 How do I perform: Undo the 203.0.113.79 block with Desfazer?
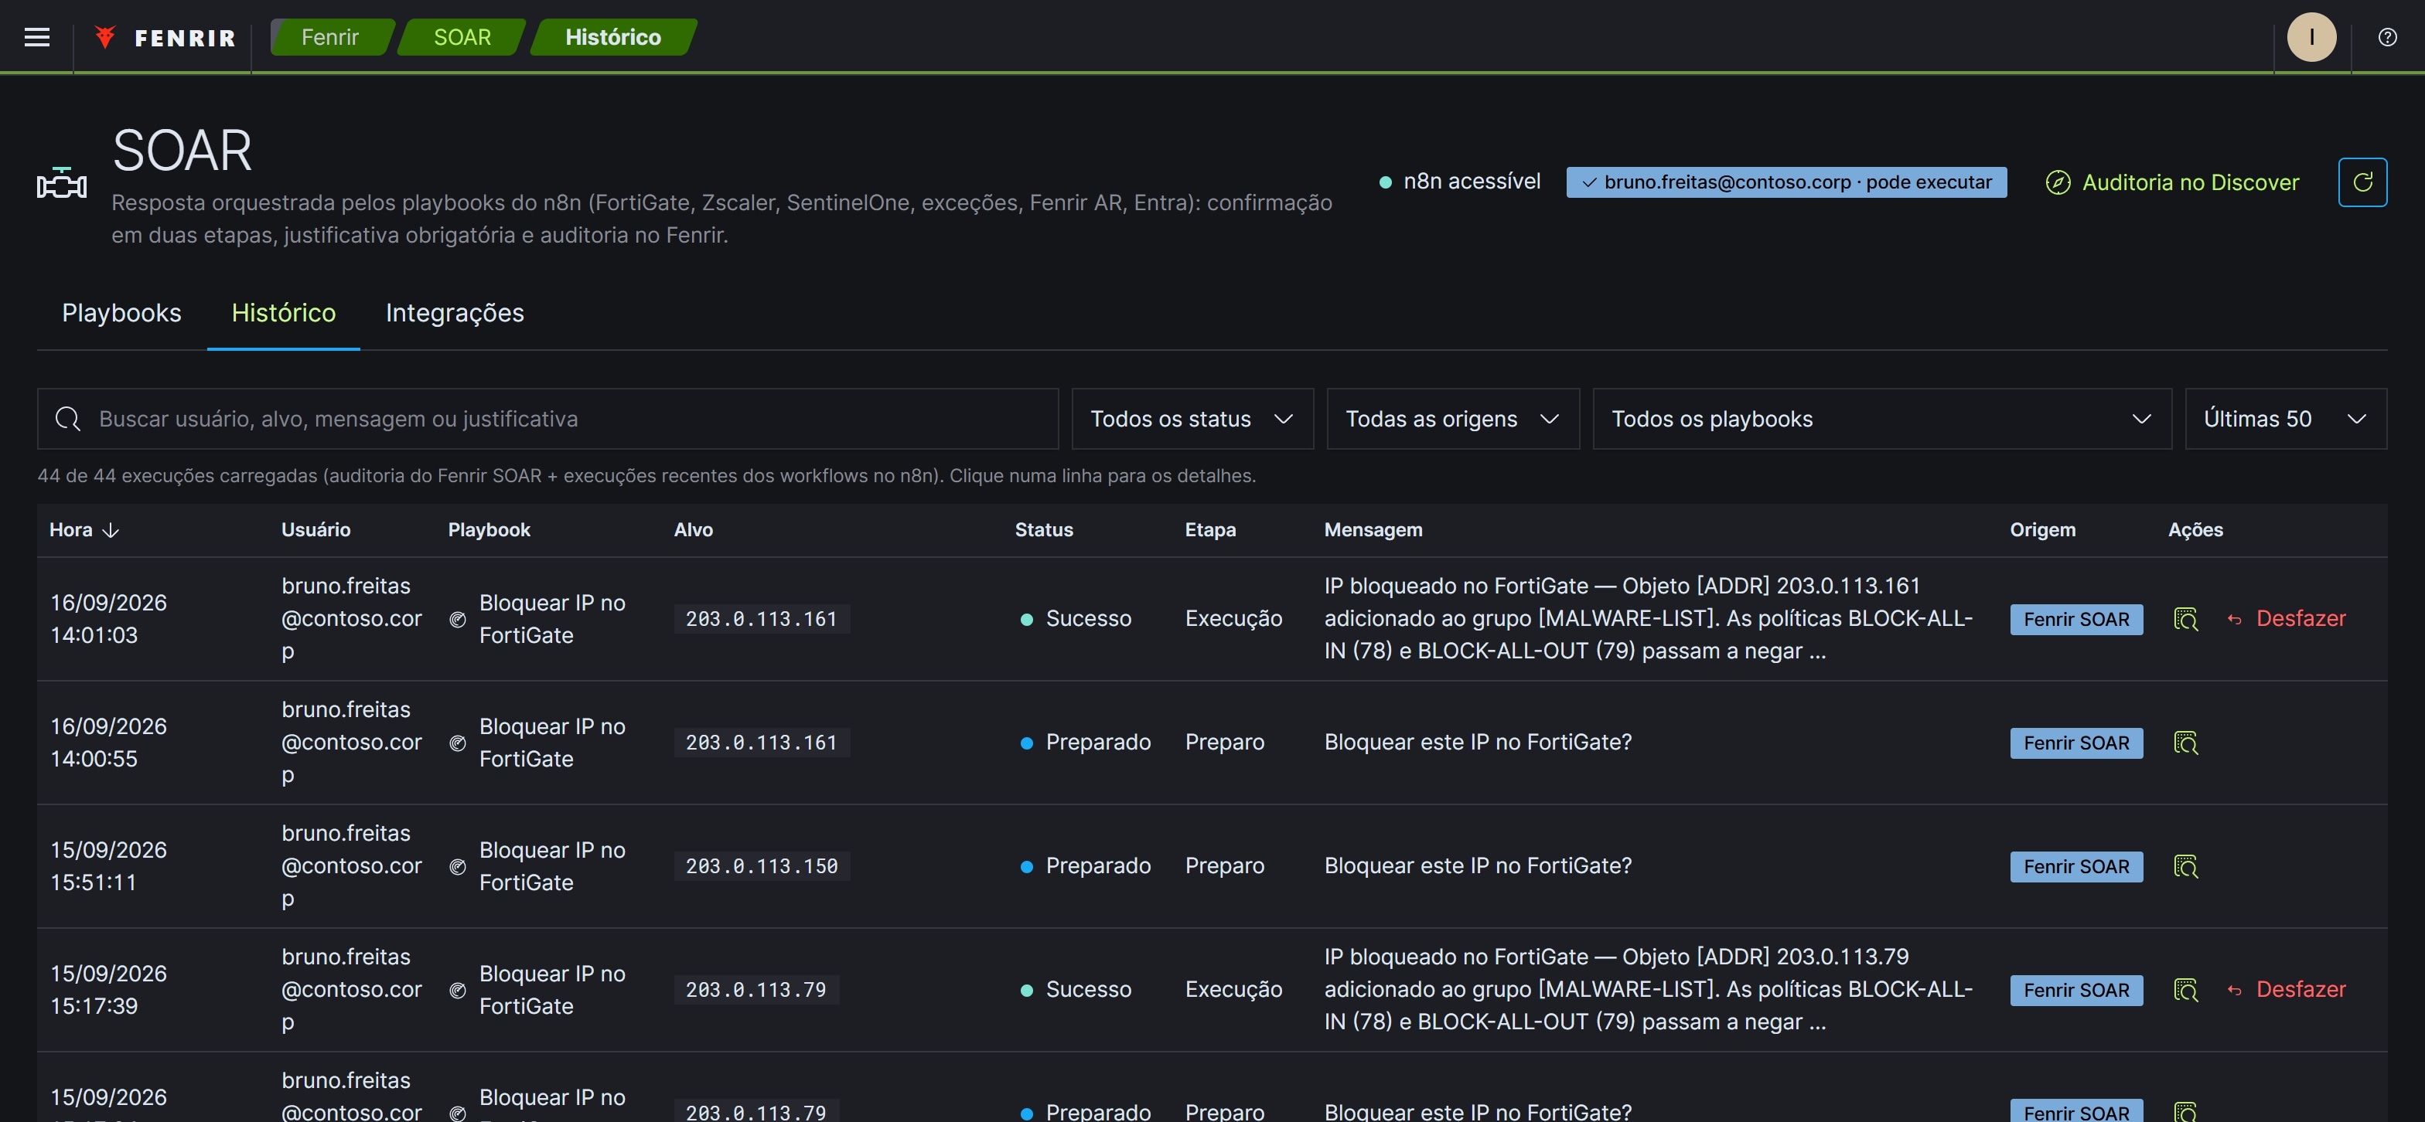pyautogui.click(x=2286, y=989)
